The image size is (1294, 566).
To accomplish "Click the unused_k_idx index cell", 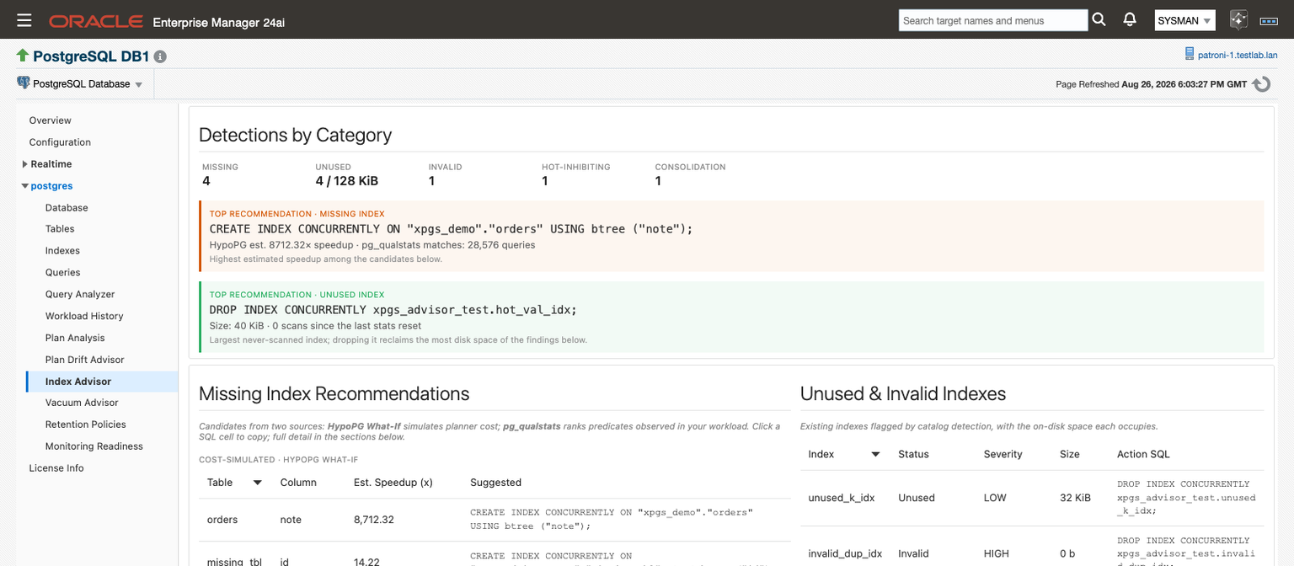I will tap(841, 498).
